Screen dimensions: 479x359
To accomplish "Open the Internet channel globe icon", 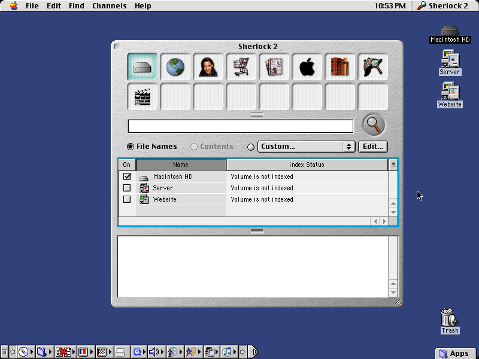I will click(175, 66).
